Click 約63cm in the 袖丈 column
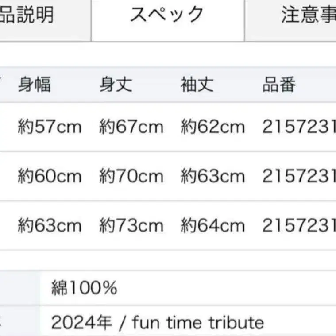Screen dimensions: 336x336 (x=212, y=177)
